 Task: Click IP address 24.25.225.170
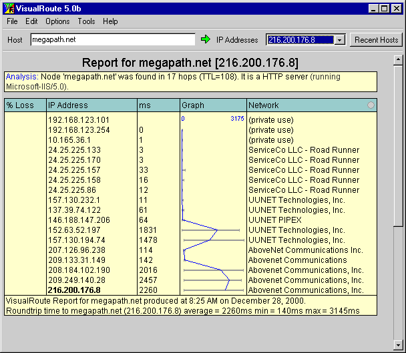pyautogui.click(x=75, y=160)
